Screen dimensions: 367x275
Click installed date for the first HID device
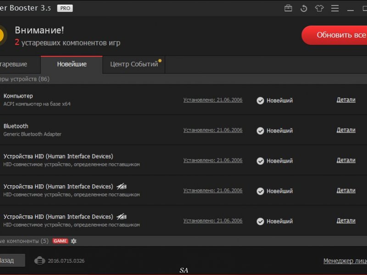[x=213, y=160]
